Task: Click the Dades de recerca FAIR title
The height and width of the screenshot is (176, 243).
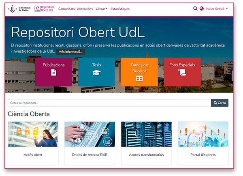Action: pos(90,155)
